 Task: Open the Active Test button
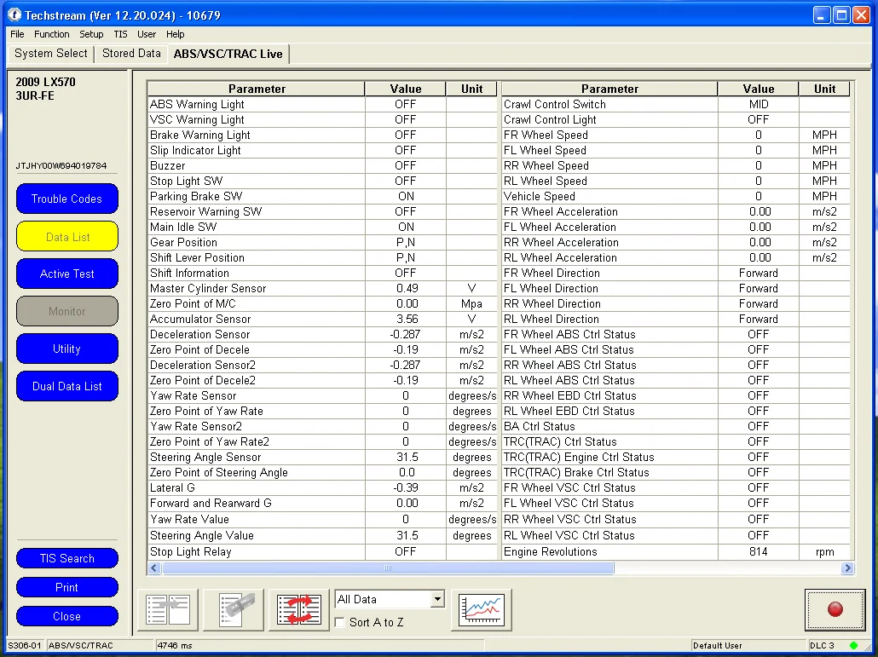[x=66, y=274]
